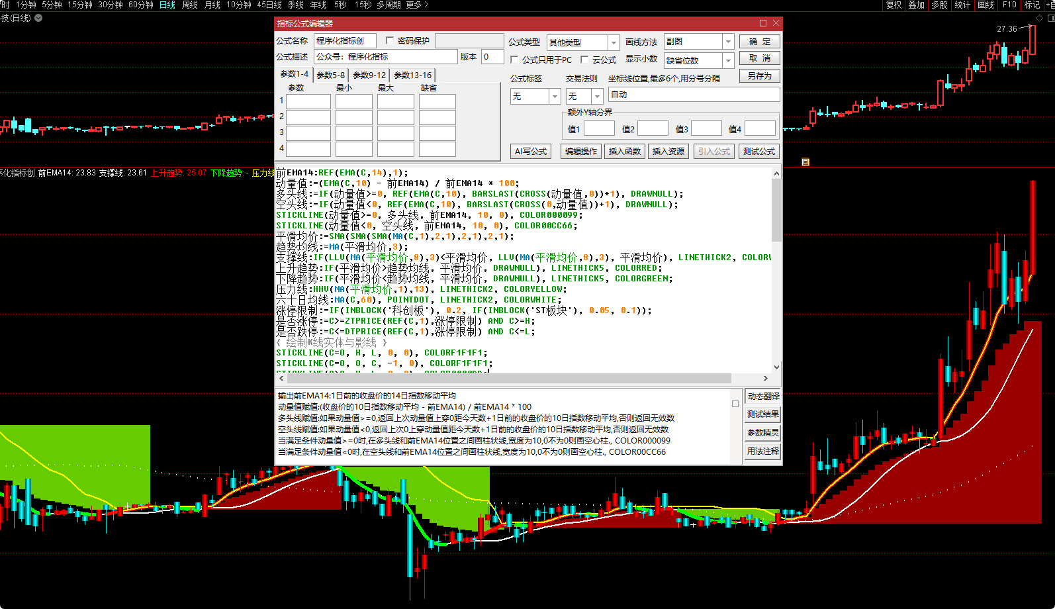Close the 指标公式编辑器 dialog
The image size is (1055, 609).
click(x=776, y=23)
